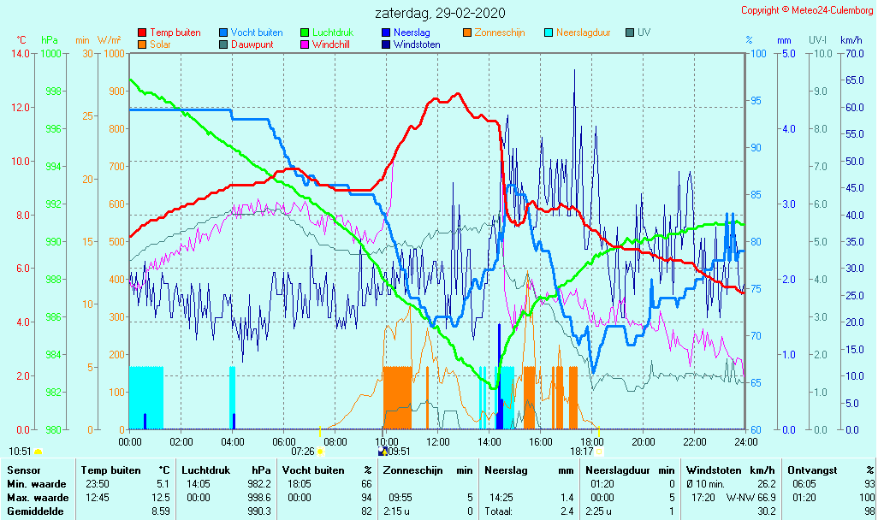
Task: Click the Solar legend label
Action: point(160,44)
